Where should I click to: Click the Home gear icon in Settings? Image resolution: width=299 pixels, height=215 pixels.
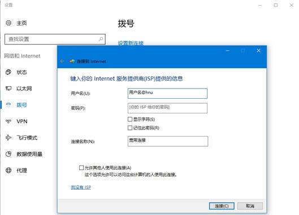coord(8,23)
